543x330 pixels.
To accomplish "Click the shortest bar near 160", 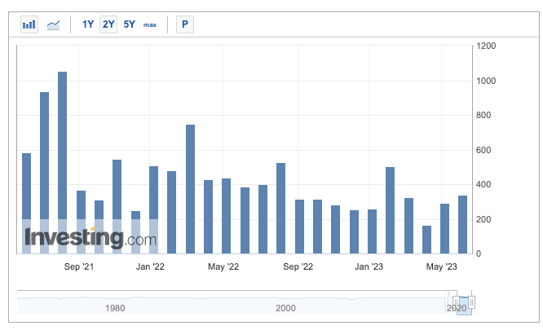I will [426, 240].
